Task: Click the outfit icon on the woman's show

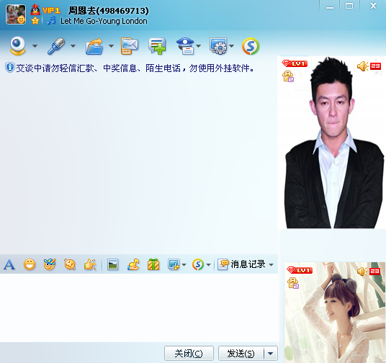Action: (293, 283)
